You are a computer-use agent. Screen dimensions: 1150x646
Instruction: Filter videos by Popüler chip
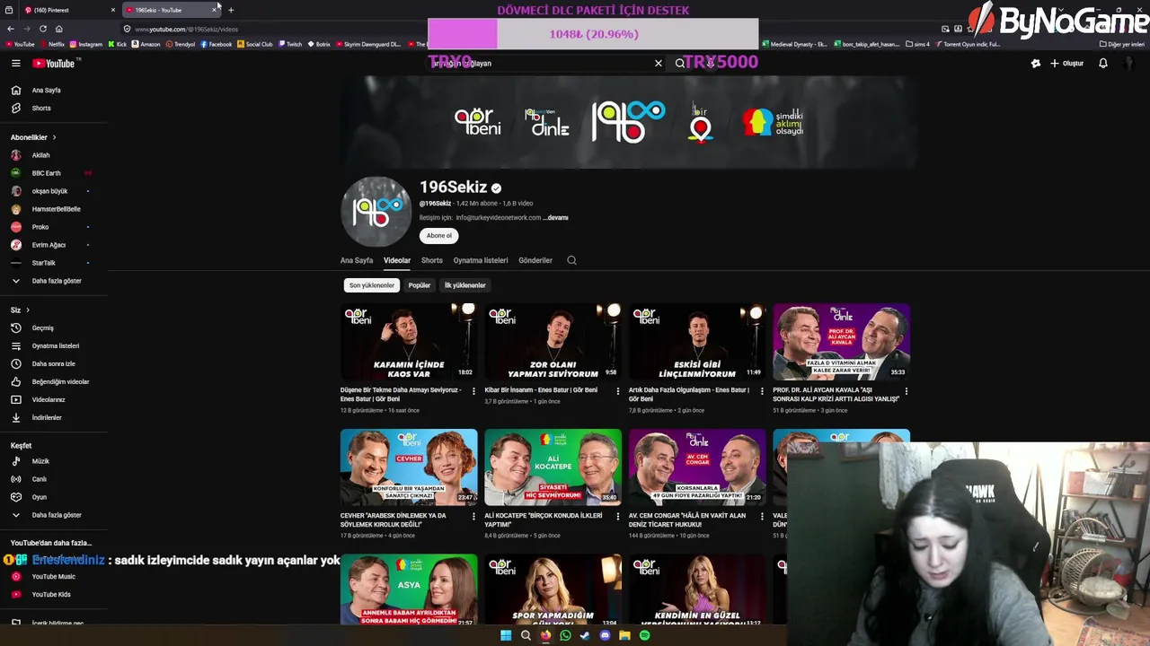click(420, 285)
